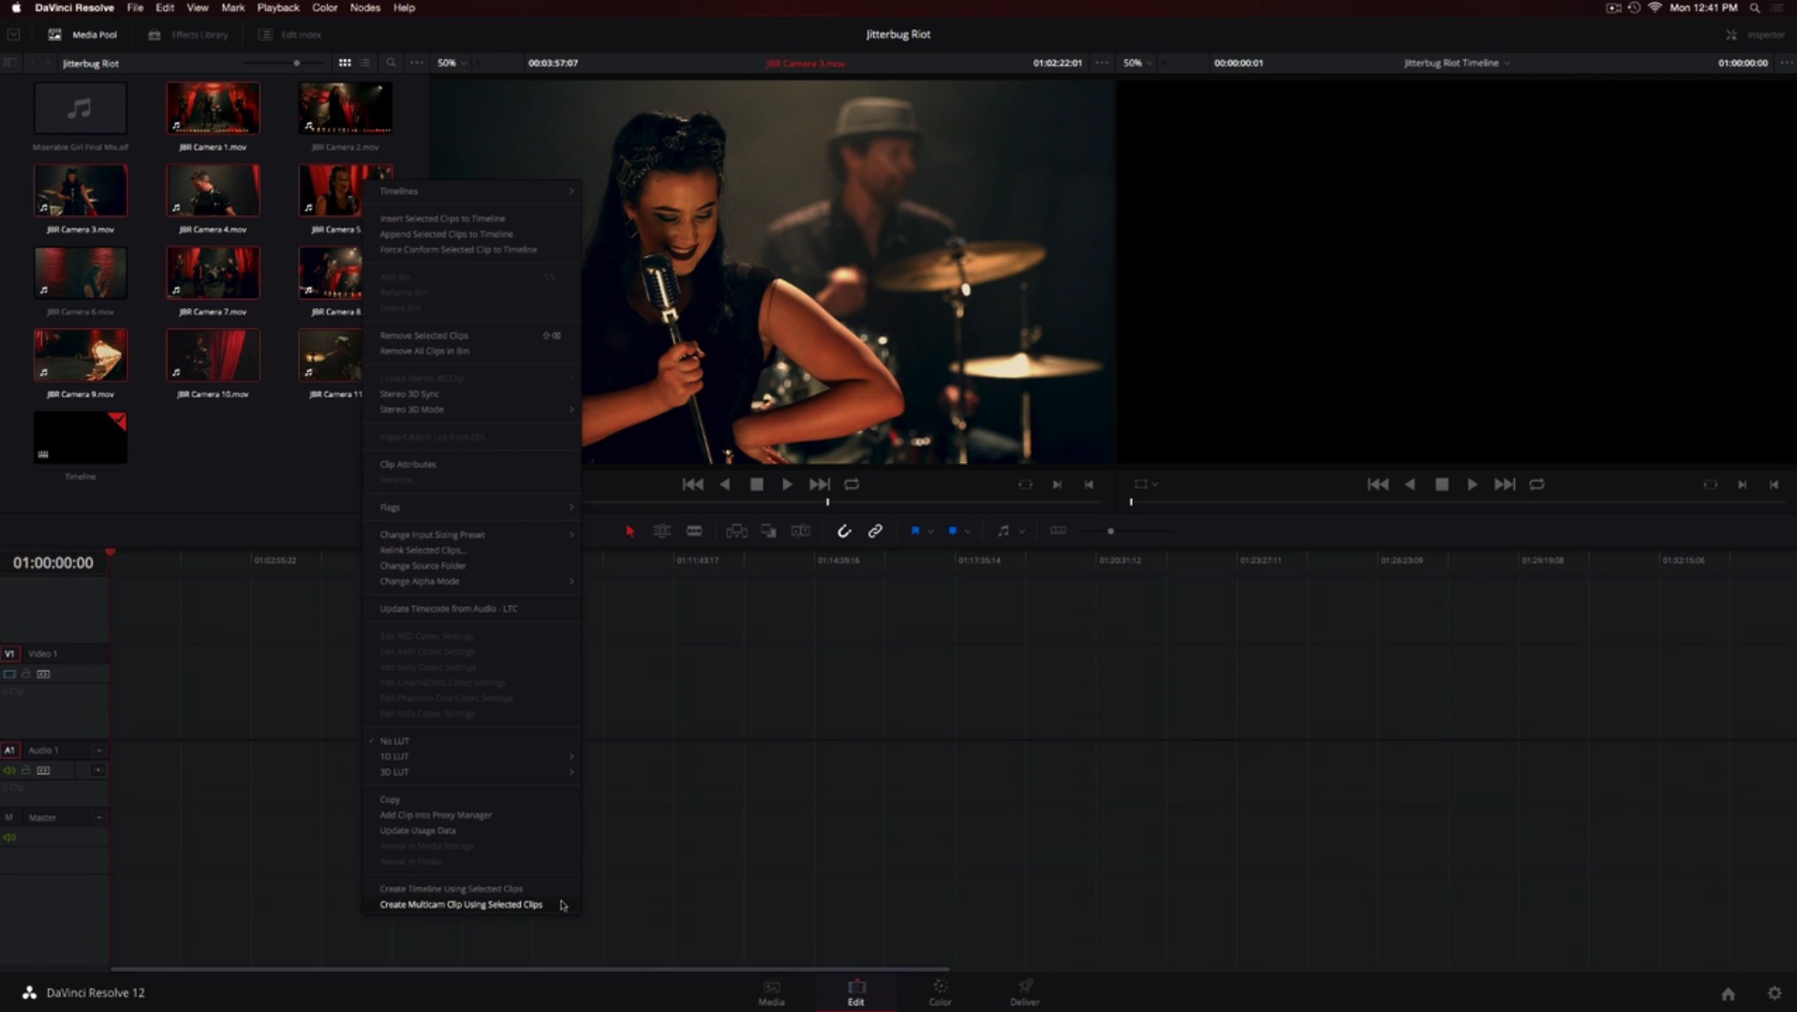Toggle auto-select on the Video 1 track
The height and width of the screenshot is (1012, 1797).
tap(43, 674)
